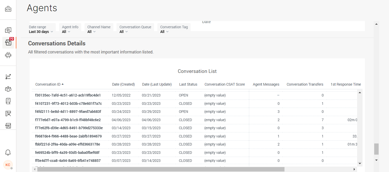Click the page scrollbar up arrow
Viewport: 389px width, 172px height.
[x=376, y=24]
